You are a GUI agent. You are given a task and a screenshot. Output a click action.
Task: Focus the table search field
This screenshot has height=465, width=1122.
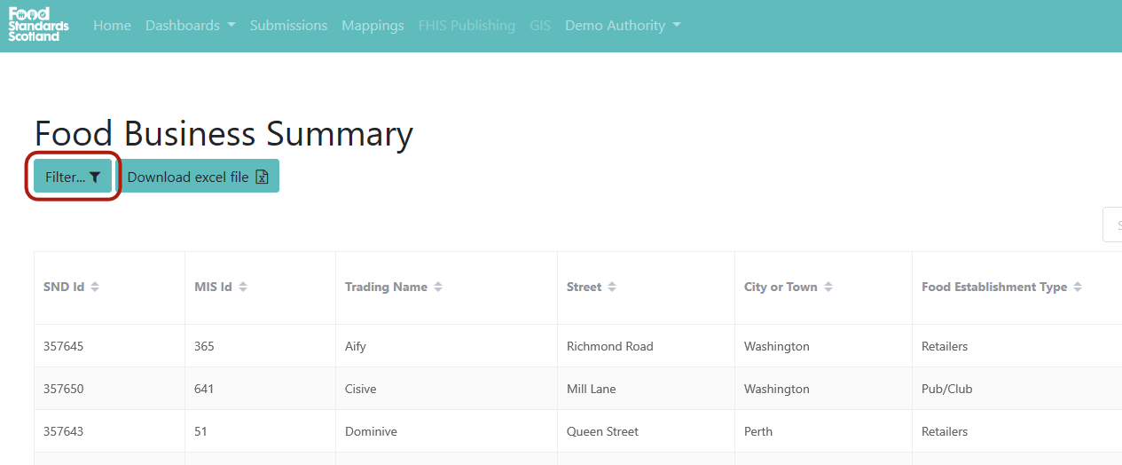[x=1112, y=225]
